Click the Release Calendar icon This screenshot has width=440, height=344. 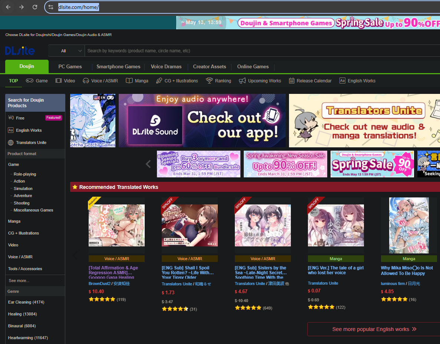pos(292,81)
